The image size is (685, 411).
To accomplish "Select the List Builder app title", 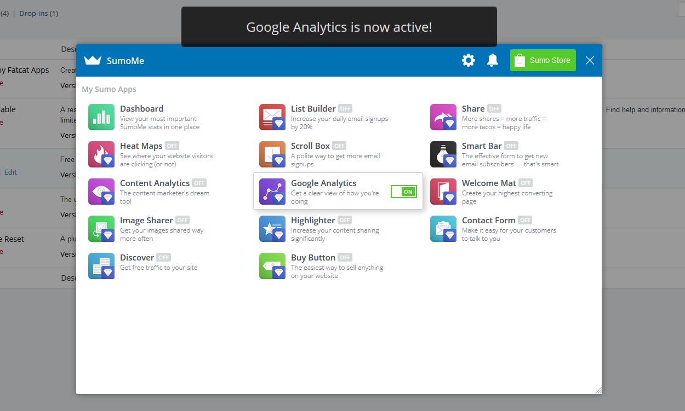I will 313,109.
